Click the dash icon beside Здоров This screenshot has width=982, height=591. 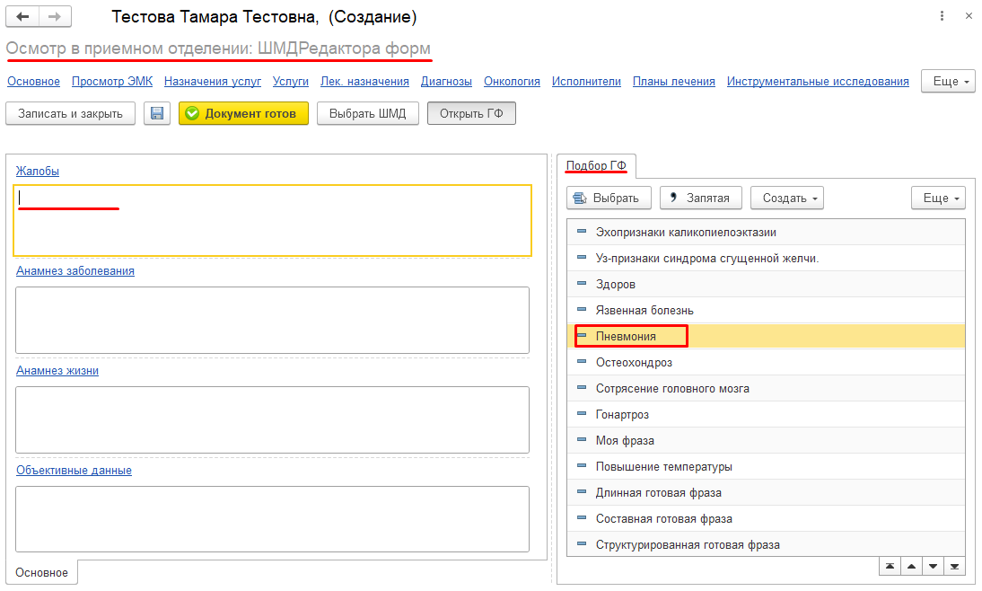582,284
